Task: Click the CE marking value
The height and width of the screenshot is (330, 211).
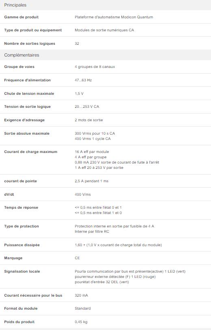Action: (77, 258)
